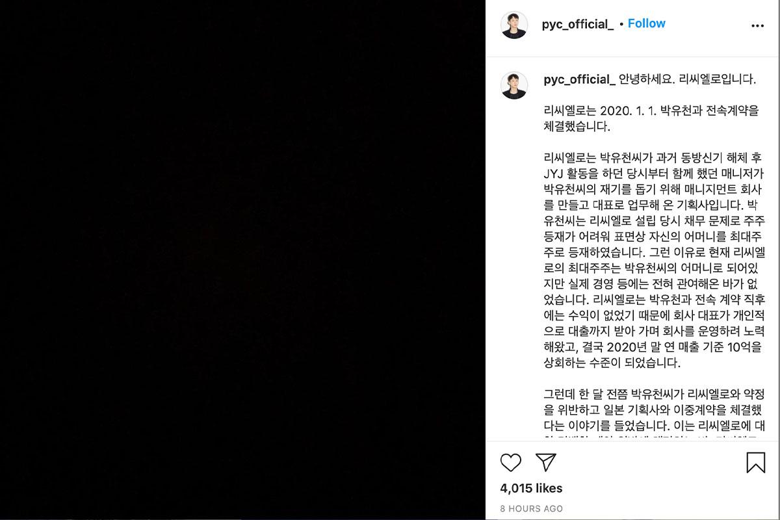The image size is (780, 520).
Task: Visit pyc_official_ via the header username
Action: [x=578, y=24]
